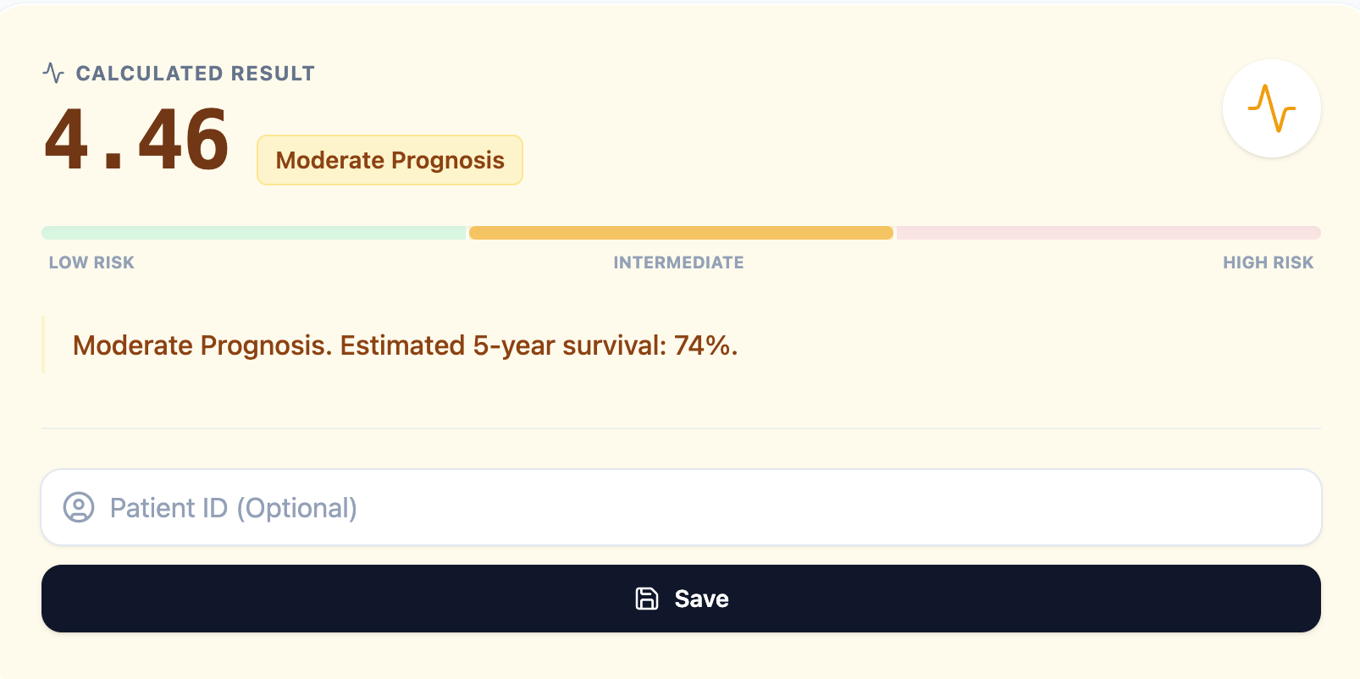The height and width of the screenshot is (679, 1360).
Task: Click the heartbeat glyph inside the white circle
Action: (1271, 108)
